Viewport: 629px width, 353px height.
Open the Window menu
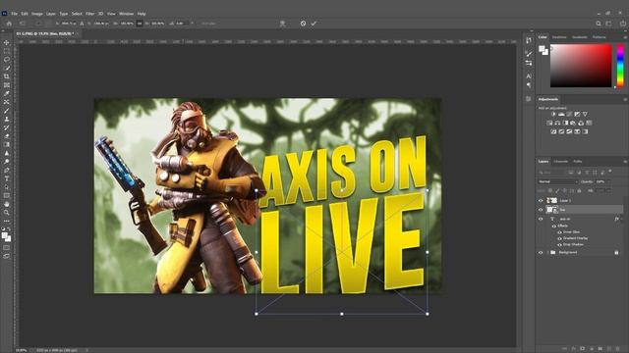tap(126, 14)
